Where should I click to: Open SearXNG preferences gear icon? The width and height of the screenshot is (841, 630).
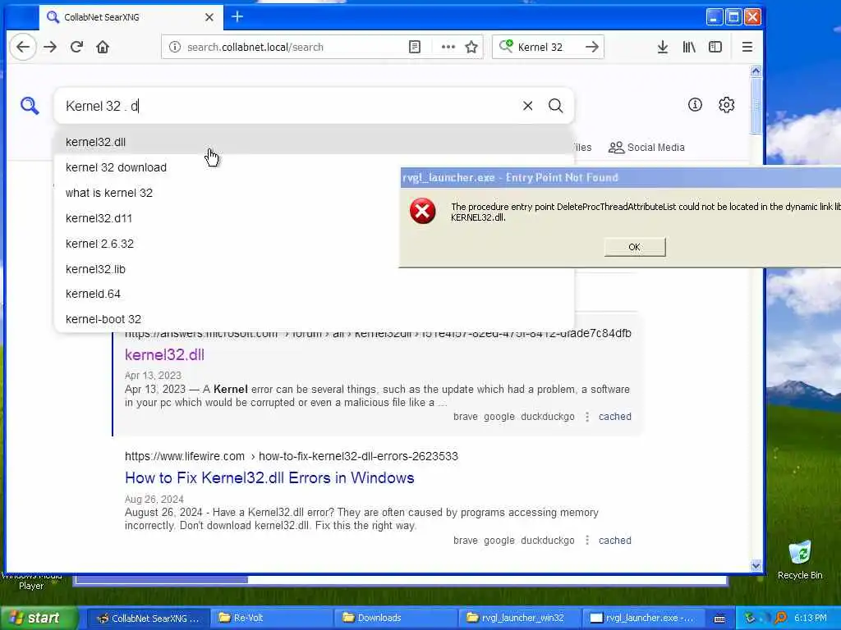point(726,105)
